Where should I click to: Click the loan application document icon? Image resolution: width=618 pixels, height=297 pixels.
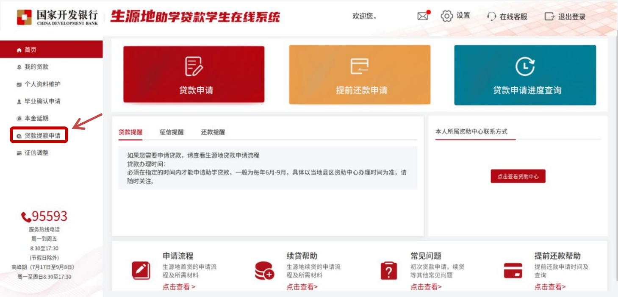point(194,67)
